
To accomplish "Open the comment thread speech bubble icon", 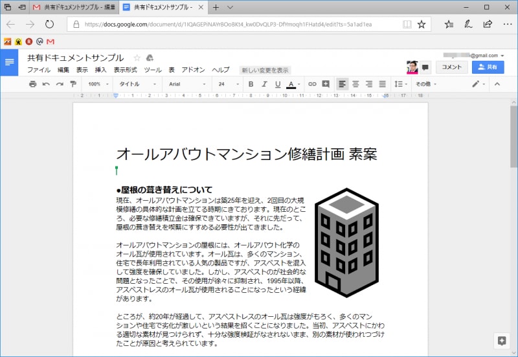I will coord(425,67).
